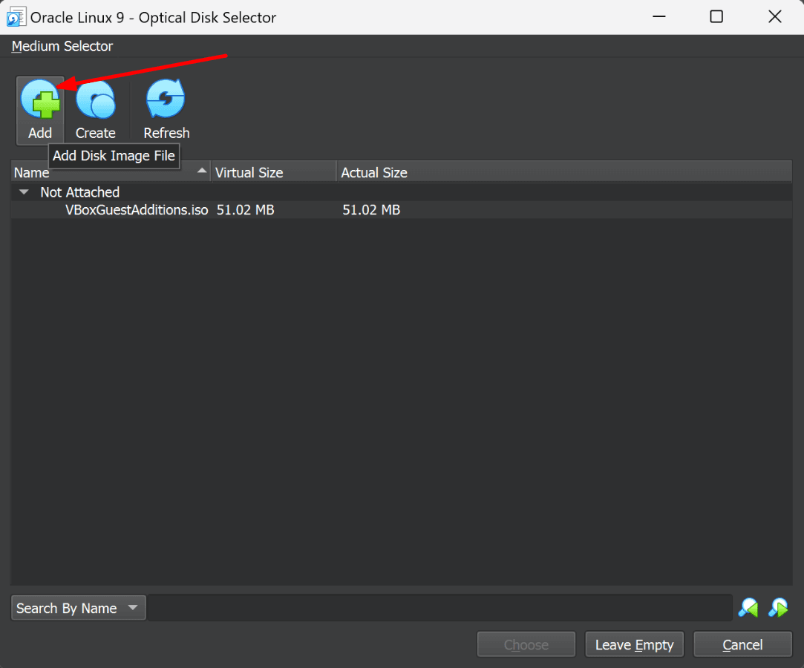Open the Search By Name dropdown
Image resolution: width=804 pixels, height=668 pixels.
pyautogui.click(x=77, y=607)
